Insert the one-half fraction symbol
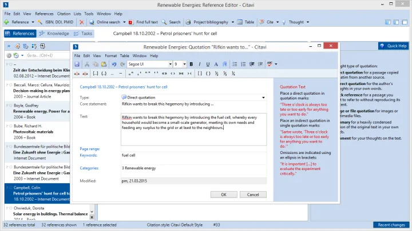Image resolution: width=412 pixels, height=231 pixels. pyautogui.click(x=216, y=74)
